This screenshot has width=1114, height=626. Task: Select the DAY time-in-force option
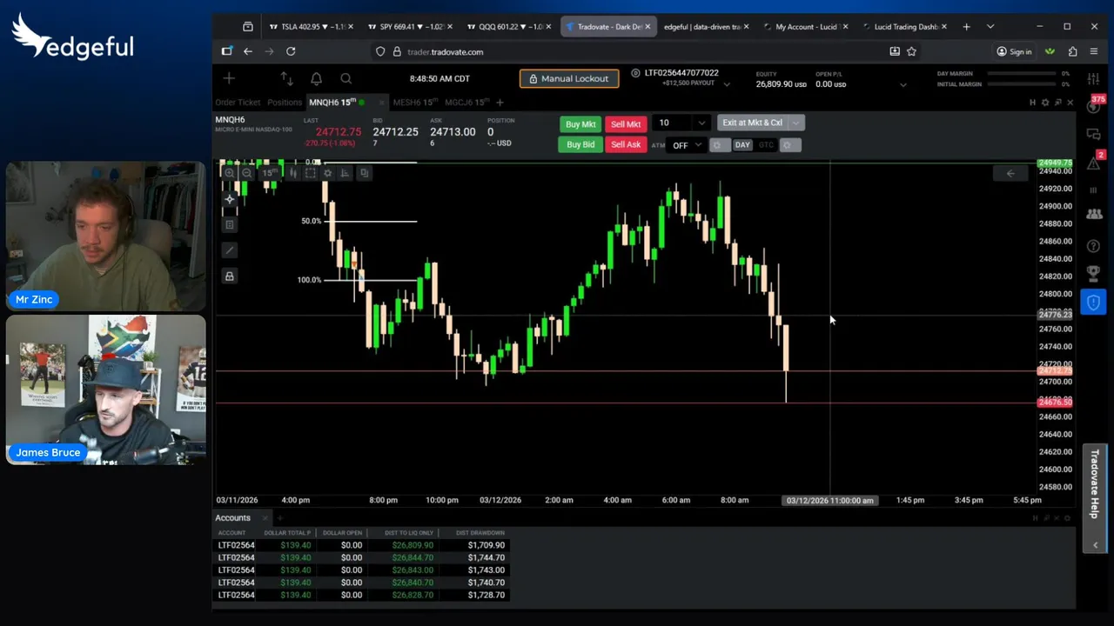(742, 145)
